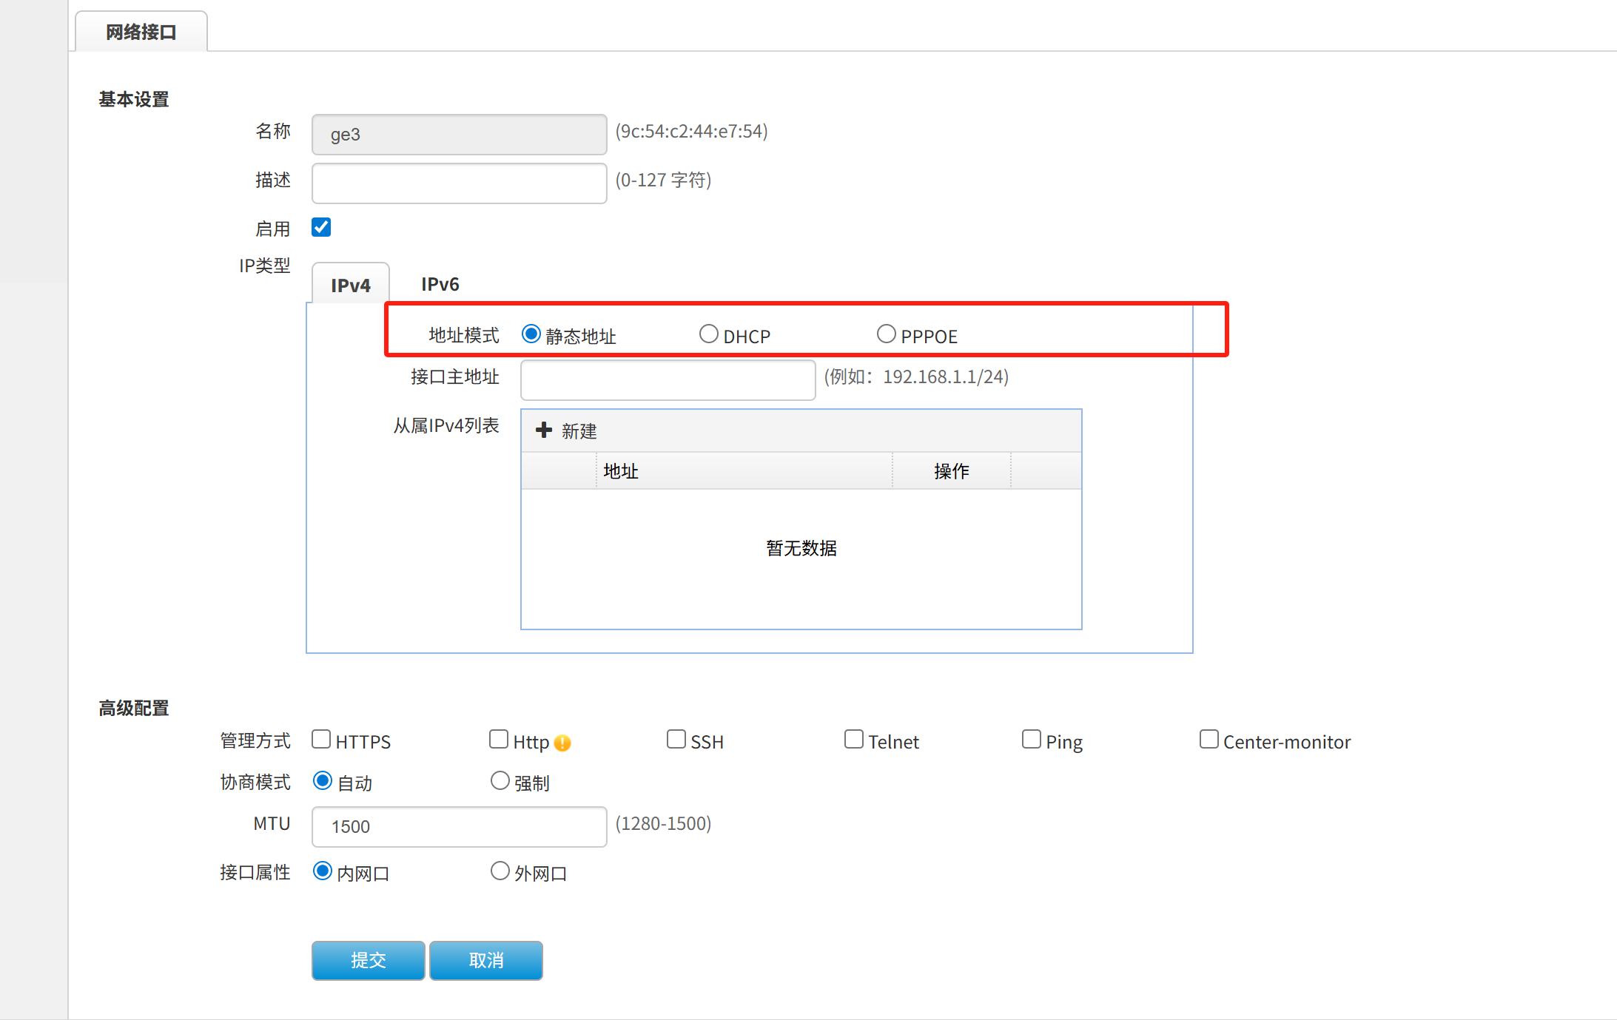Toggle the 启用 checkbox
Screen dimensions: 1617x1020
click(321, 227)
